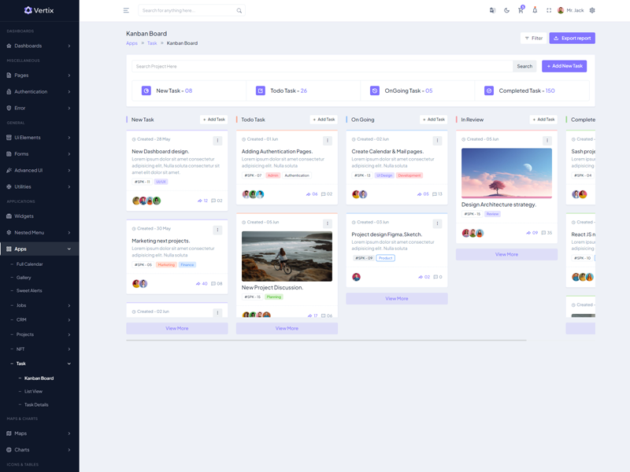Click the Export report button
The image size is (630, 472).
pyautogui.click(x=572, y=38)
